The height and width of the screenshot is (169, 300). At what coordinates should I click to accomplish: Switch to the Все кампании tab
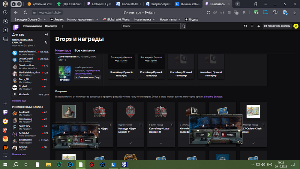(x=84, y=50)
